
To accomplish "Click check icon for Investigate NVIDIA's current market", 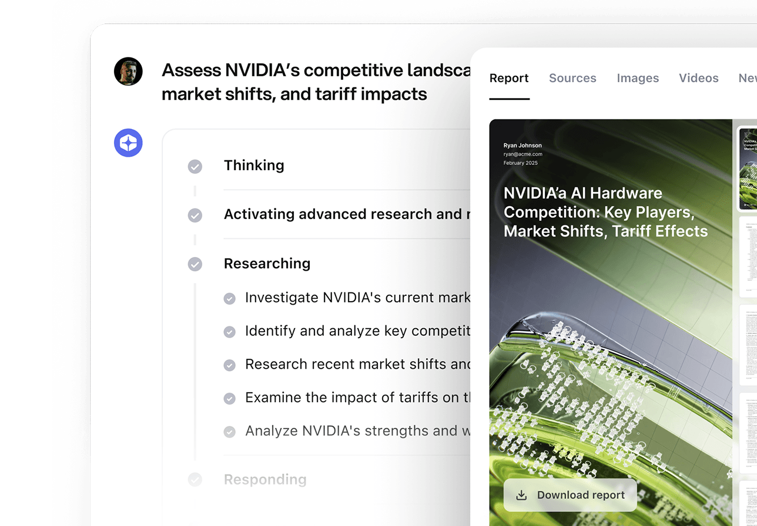I will [230, 299].
